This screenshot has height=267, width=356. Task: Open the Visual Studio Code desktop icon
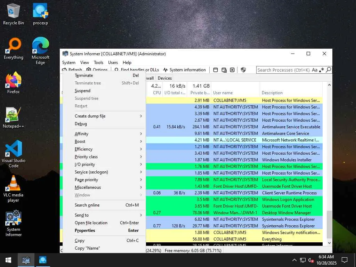pyautogui.click(x=14, y=154)
